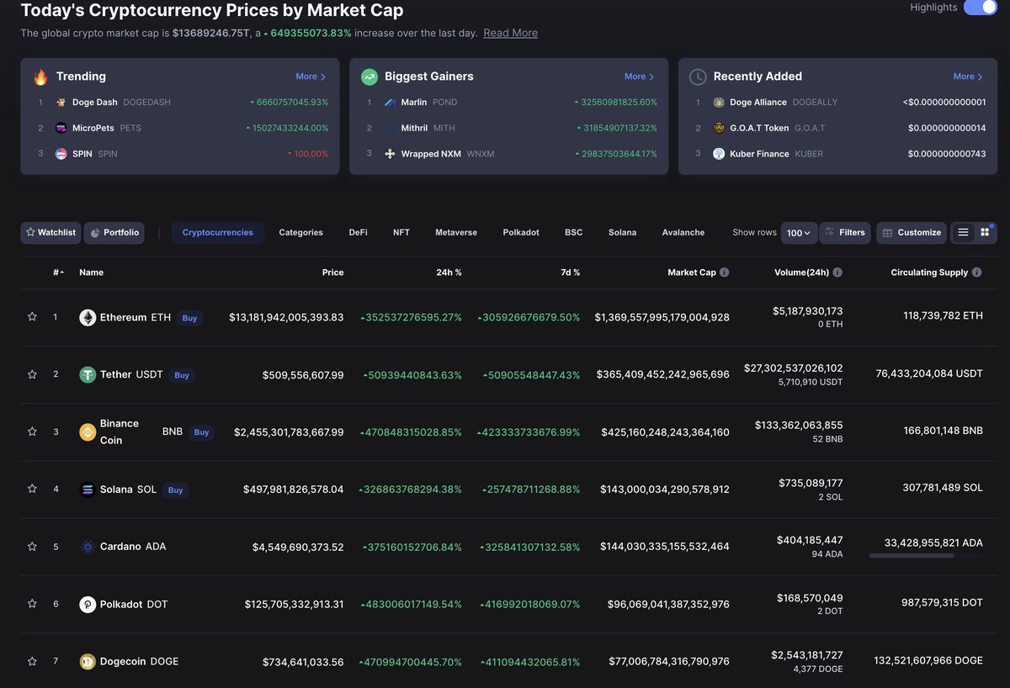Click the G.O.A.T Token coin icon
This screenshot has width=1010, height=688.
pos(719,129)
